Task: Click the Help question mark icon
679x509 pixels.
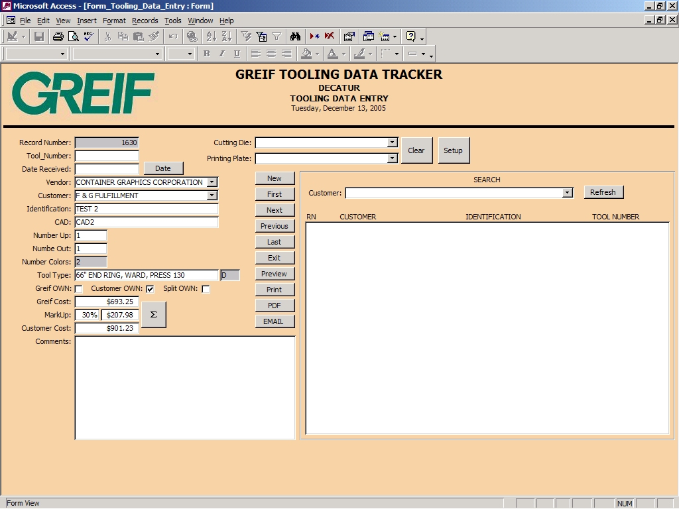Action: [410, 37]
